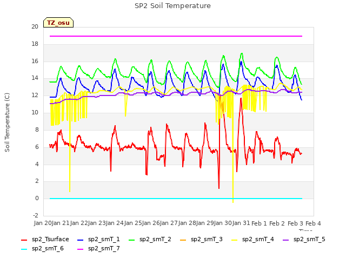The width and height of the screenshot is (346, 259).
Task: Click the 10 y-axis tick label
Action: pos(35,113)
